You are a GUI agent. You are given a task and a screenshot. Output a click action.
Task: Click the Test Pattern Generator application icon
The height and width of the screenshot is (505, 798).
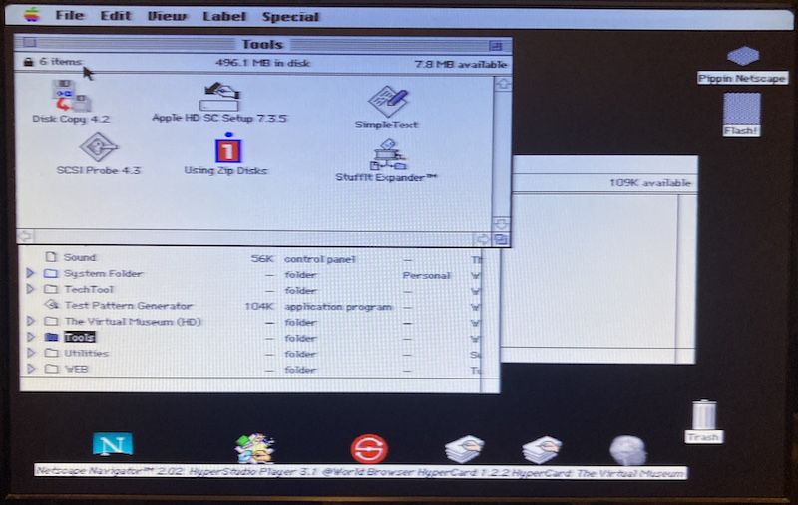tap(51, 305)
